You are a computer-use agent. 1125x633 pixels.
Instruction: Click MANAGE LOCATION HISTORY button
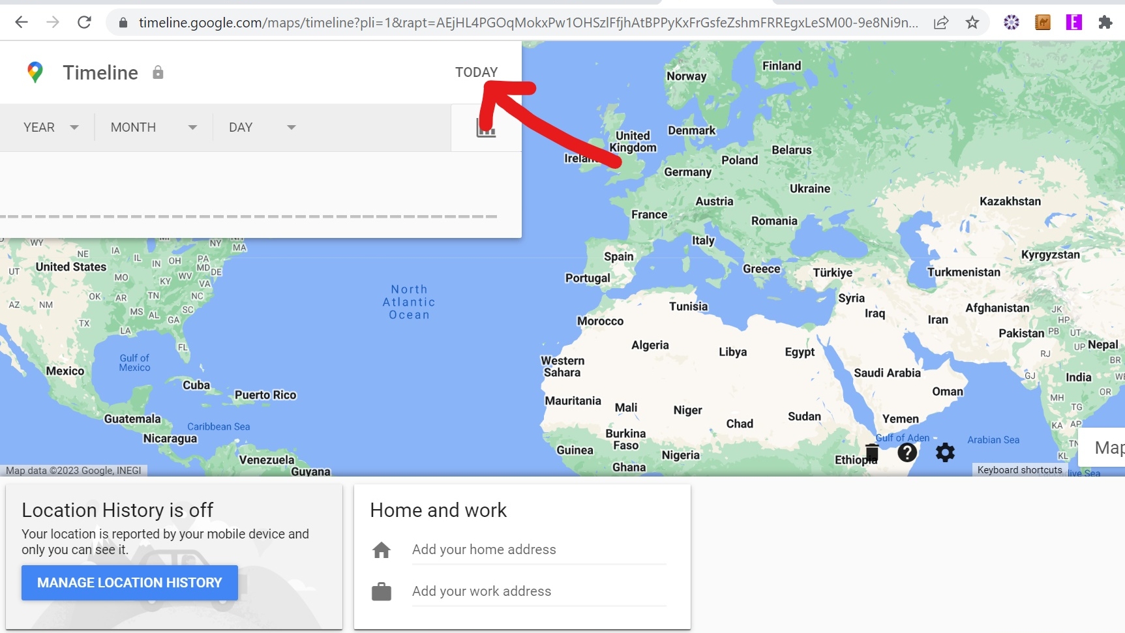tap(130, 583)
